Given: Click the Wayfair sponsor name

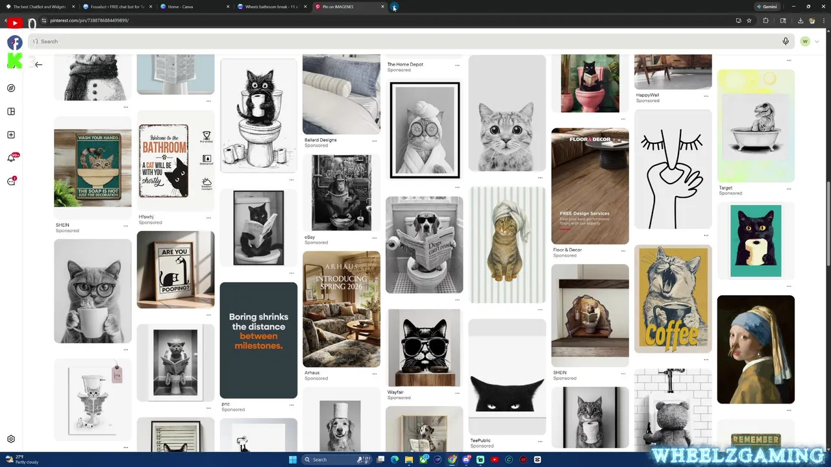Looking at the screenshot, I should point(395,392).
